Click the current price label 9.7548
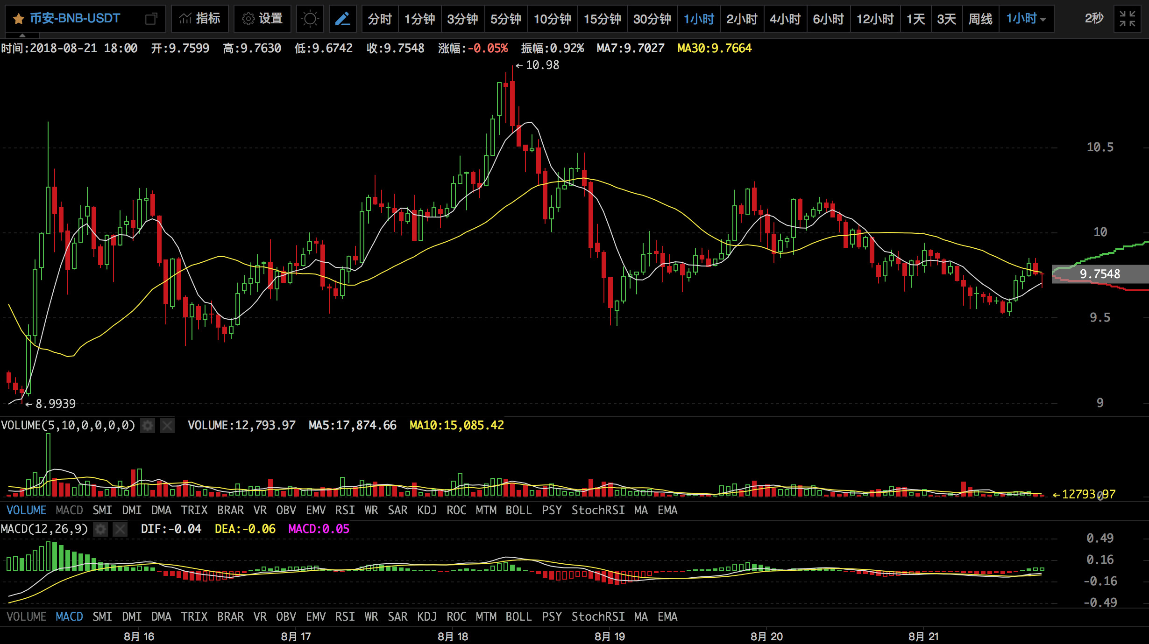Screen dimensions: 1149x644 click(1100, 274)
